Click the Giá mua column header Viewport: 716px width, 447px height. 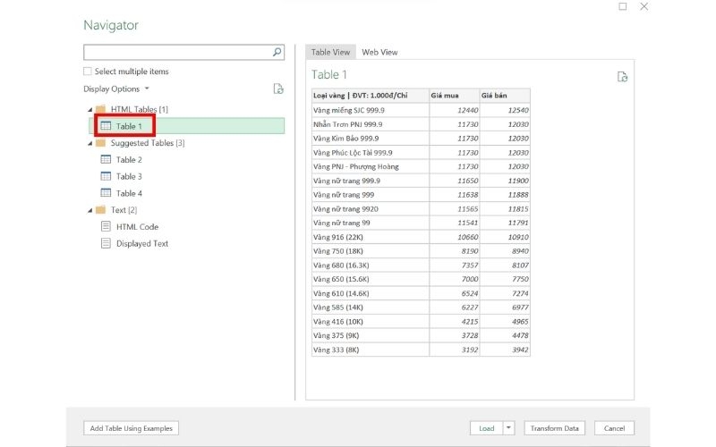(x=455, y=96)
